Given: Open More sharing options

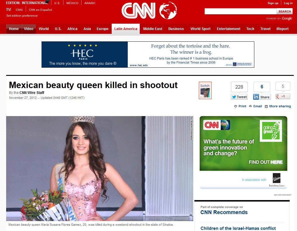Looking at the screenshot, I should coord(278,106).
